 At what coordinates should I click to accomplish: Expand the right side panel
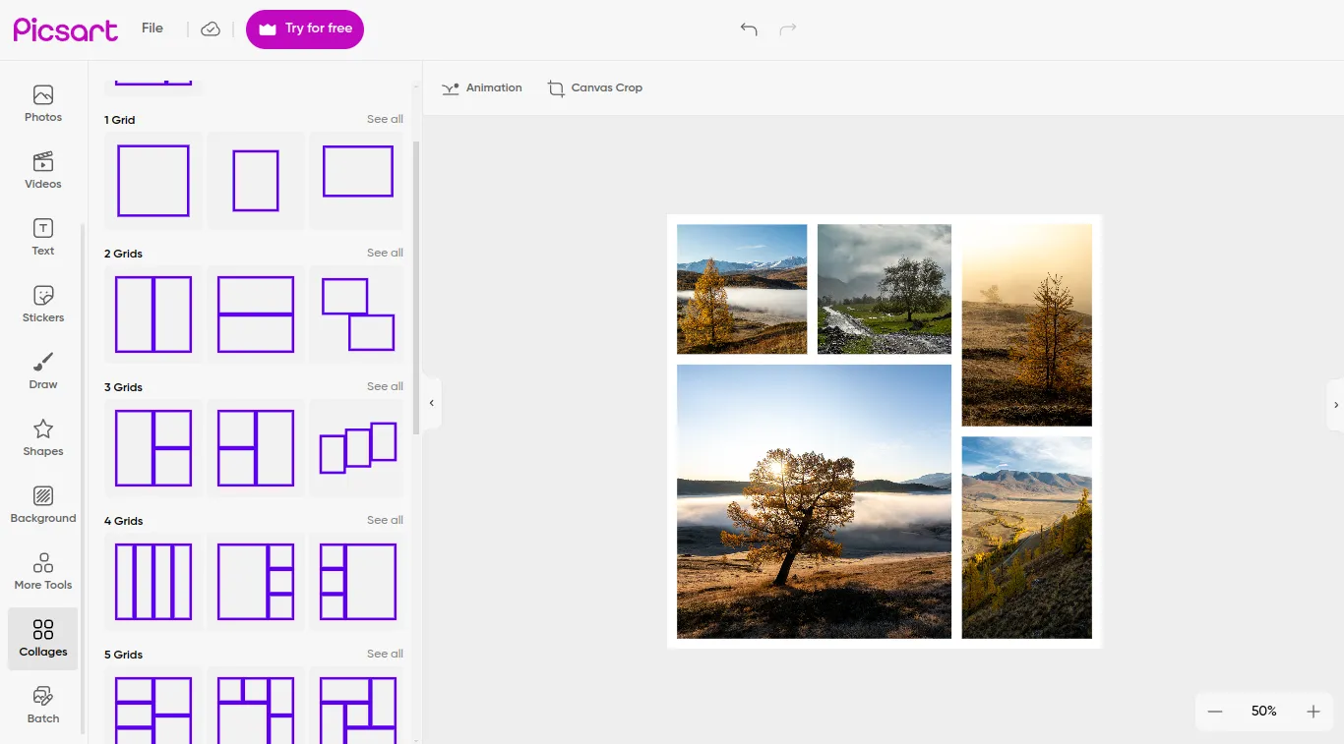click(1336, 404)
